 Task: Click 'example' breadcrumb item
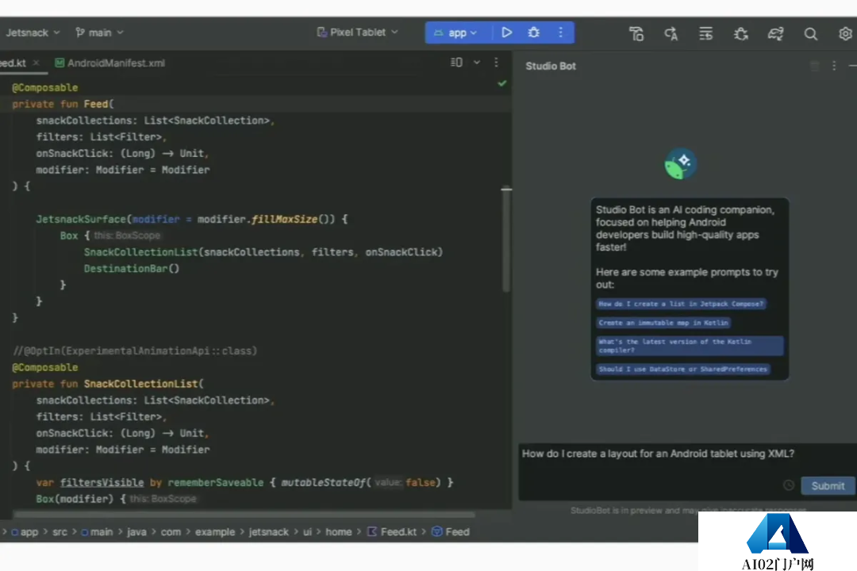(215, 532)
